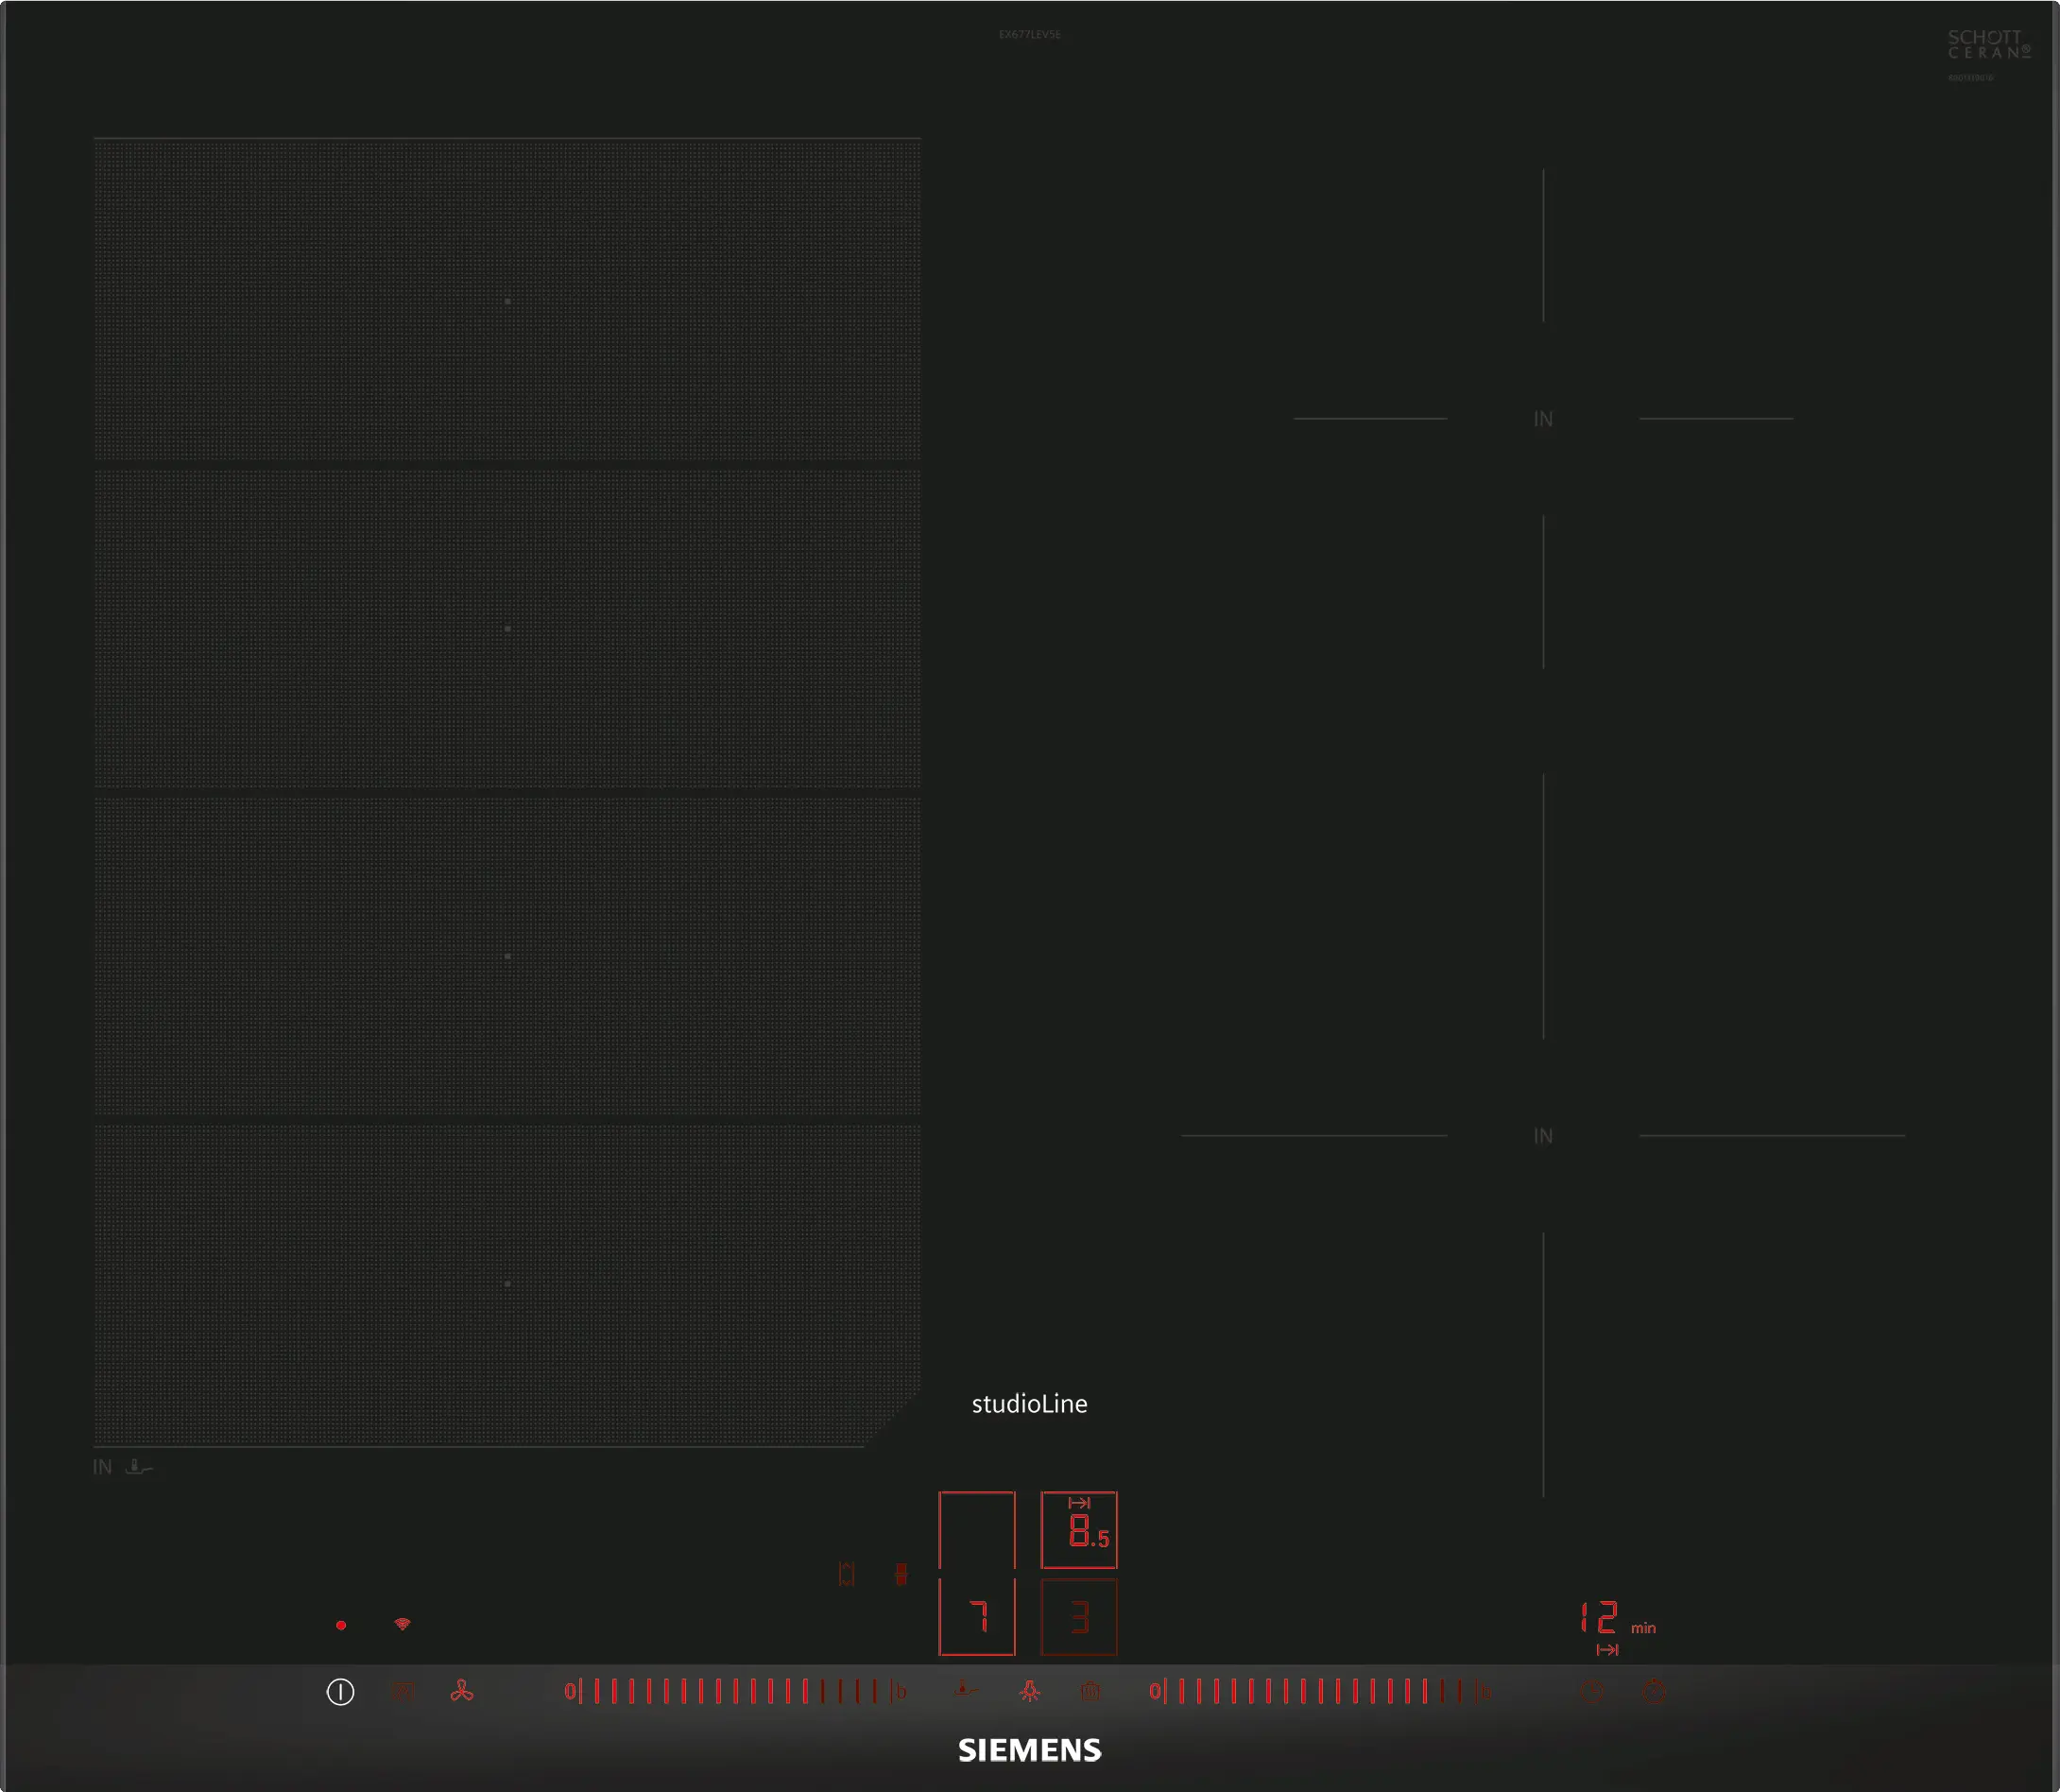Tap the cleaning lock wipe-protection icon
2060x1792 pixels.
pyautogui.click(x=1090, y=1691)
